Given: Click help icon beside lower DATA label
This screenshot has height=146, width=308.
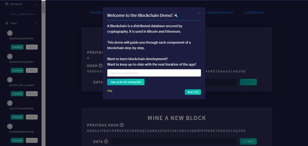Looking at the screenshot, I should (106, 142).
